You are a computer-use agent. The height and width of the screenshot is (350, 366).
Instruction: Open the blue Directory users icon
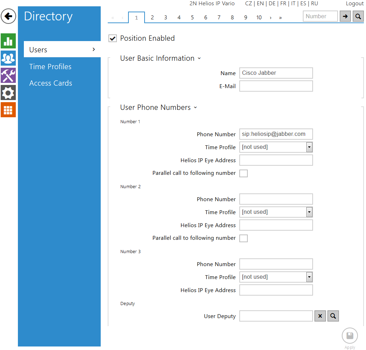click(8, 58)
